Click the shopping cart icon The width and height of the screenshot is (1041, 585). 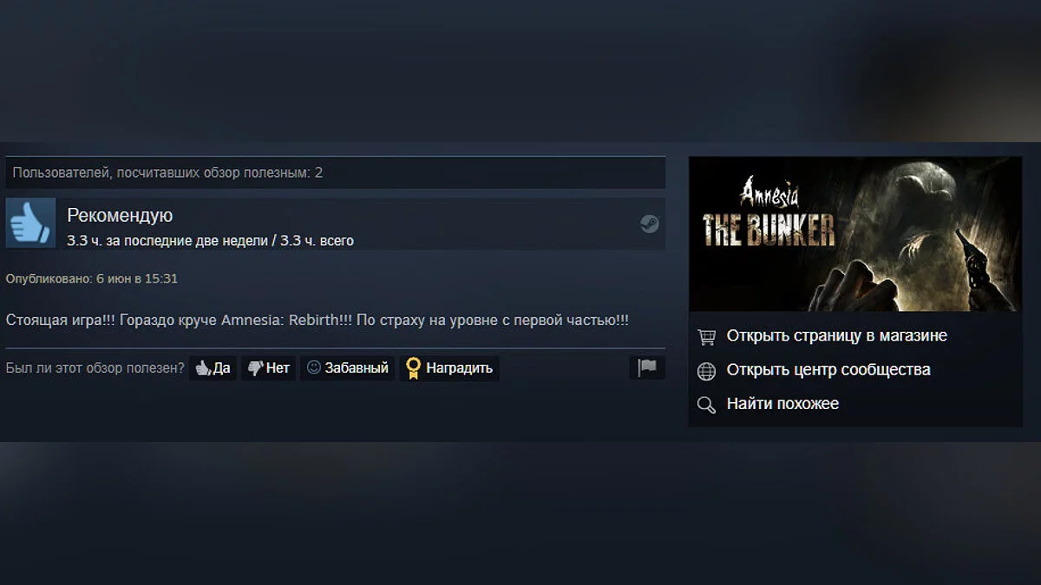pyautogui.click(x=707, y=336)
